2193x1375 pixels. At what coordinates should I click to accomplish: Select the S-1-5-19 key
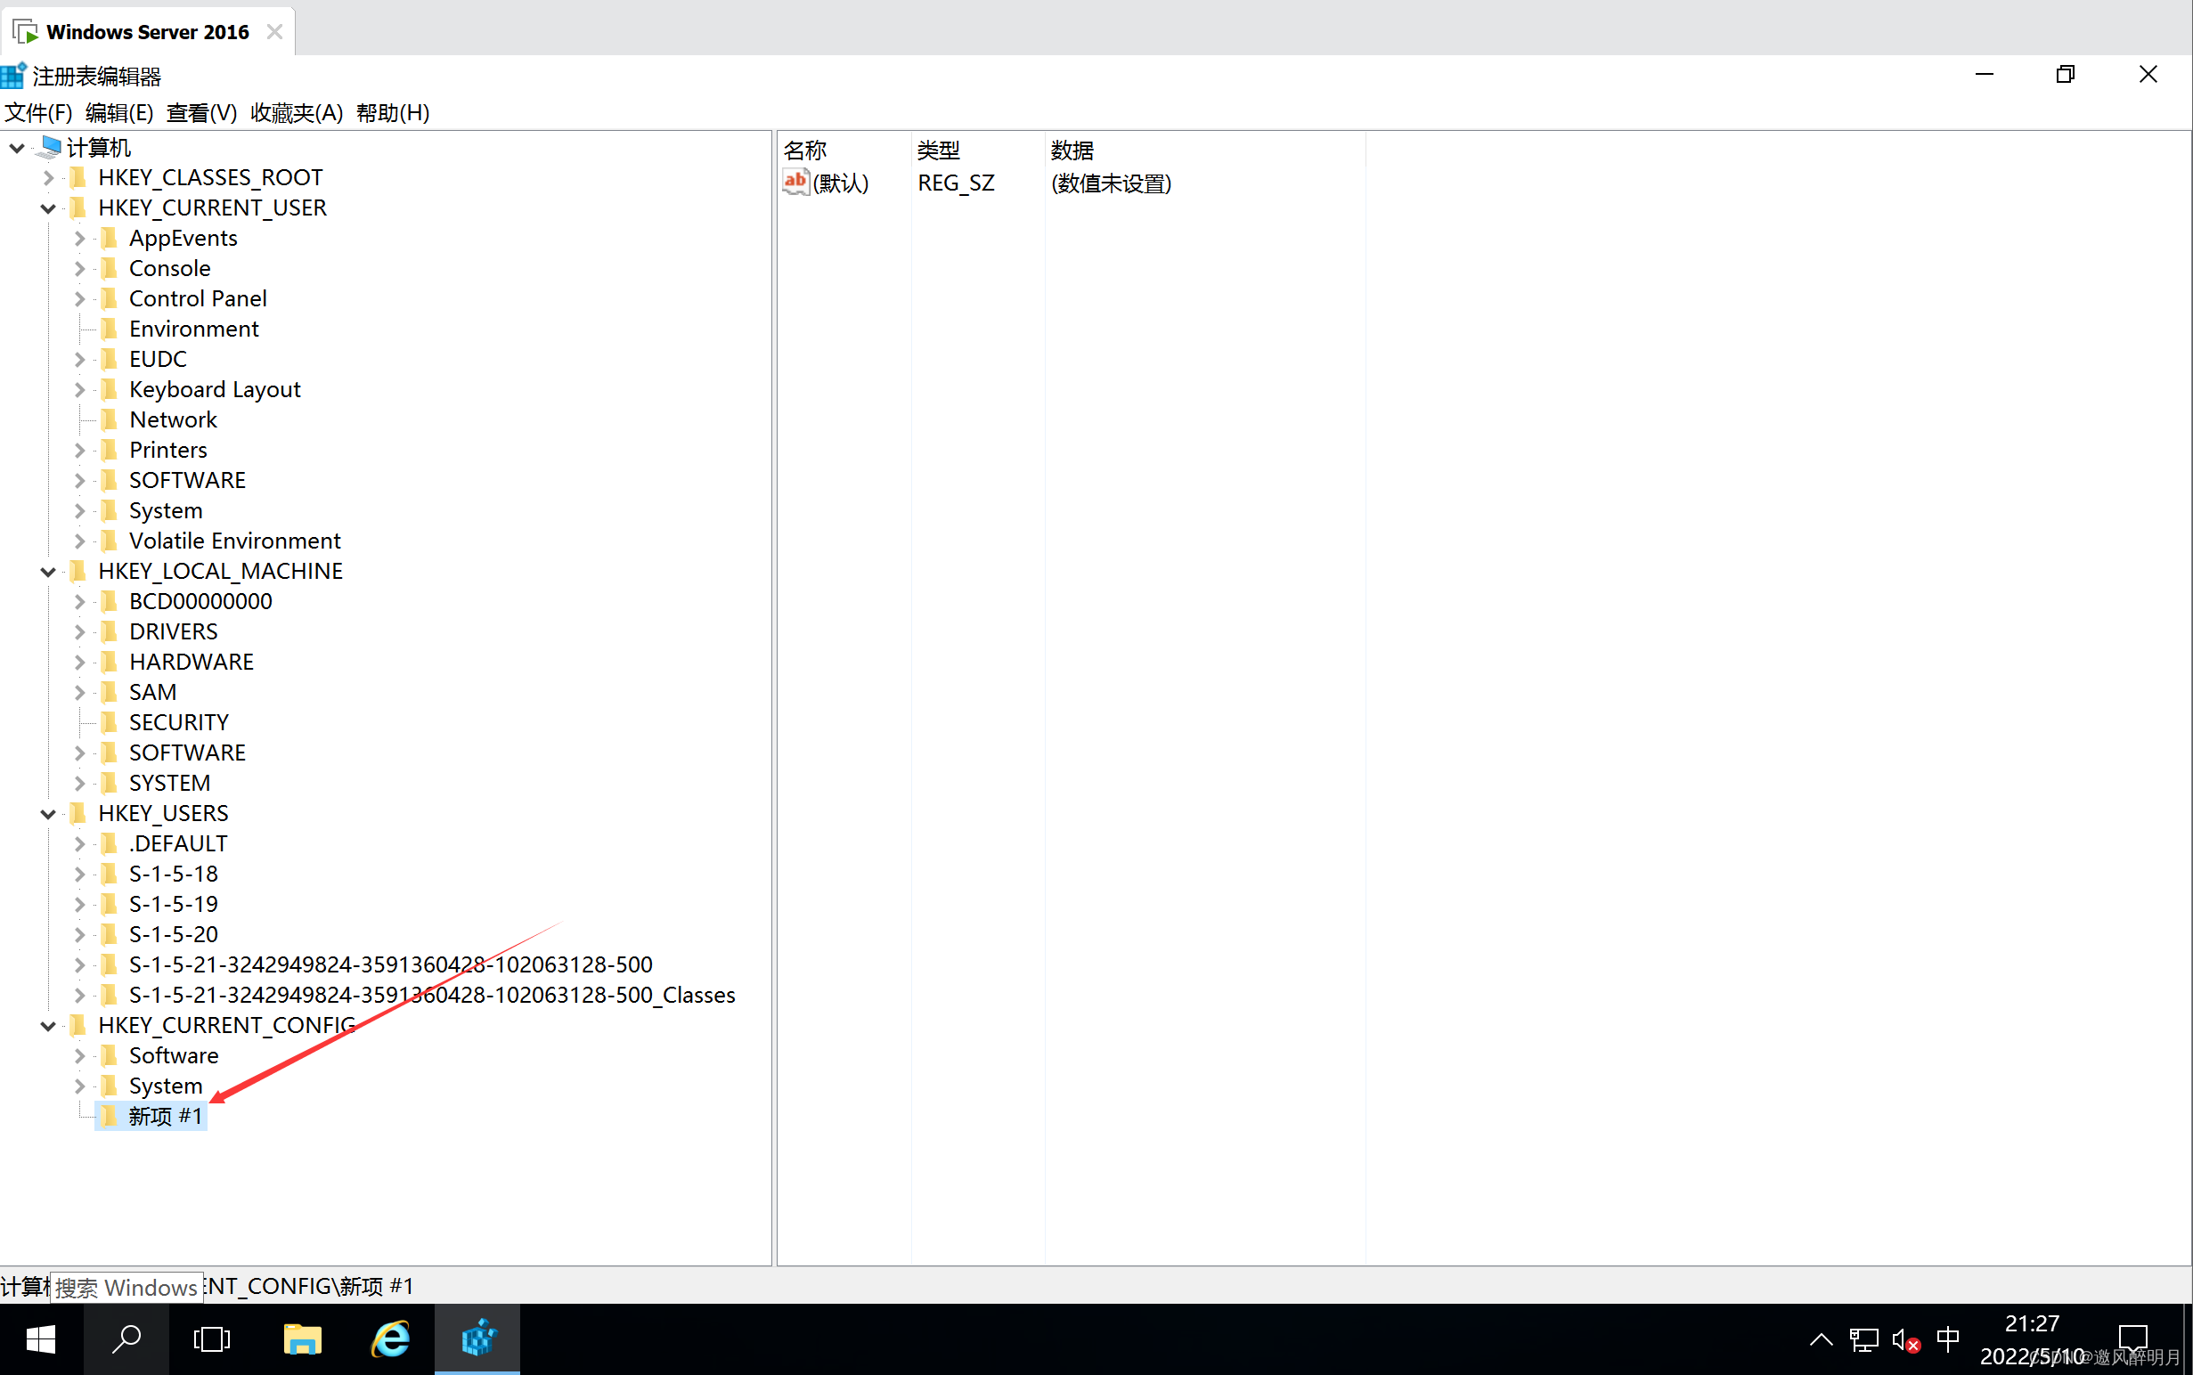(174, 904)
